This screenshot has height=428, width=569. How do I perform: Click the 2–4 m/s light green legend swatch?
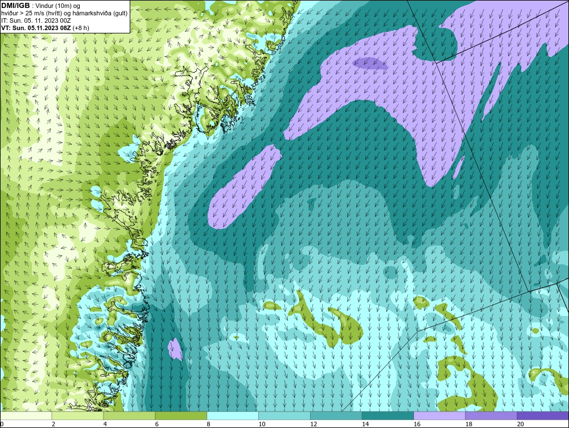[77, 415]
